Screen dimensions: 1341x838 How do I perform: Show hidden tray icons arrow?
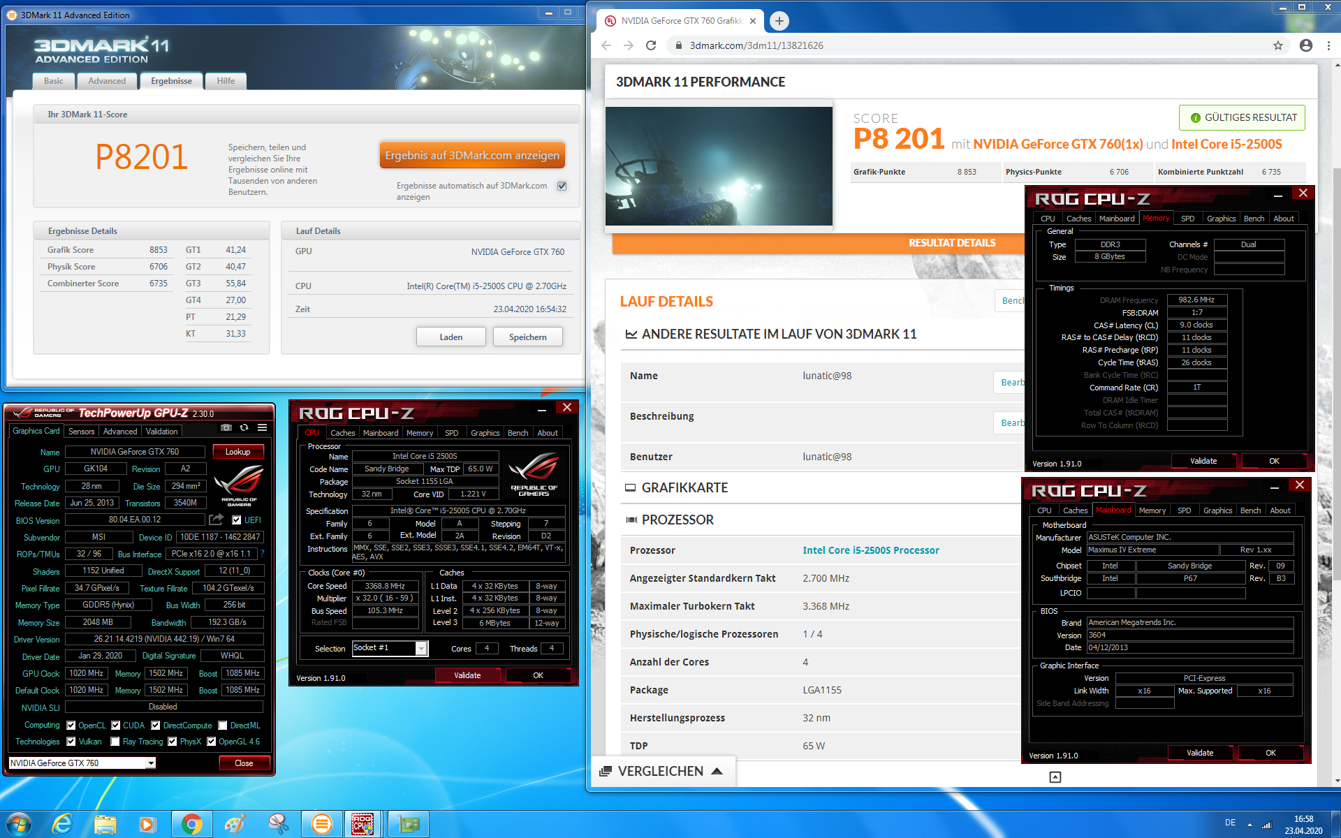(1250, 825)
